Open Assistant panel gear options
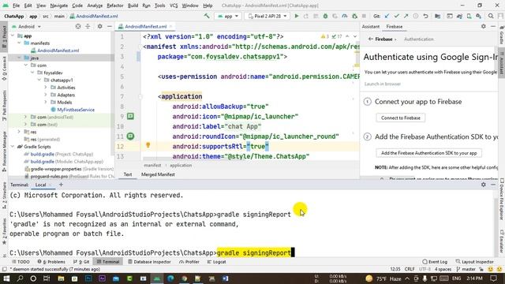The height and width of the screenshot is (284, 505). (x=484, y=26)
